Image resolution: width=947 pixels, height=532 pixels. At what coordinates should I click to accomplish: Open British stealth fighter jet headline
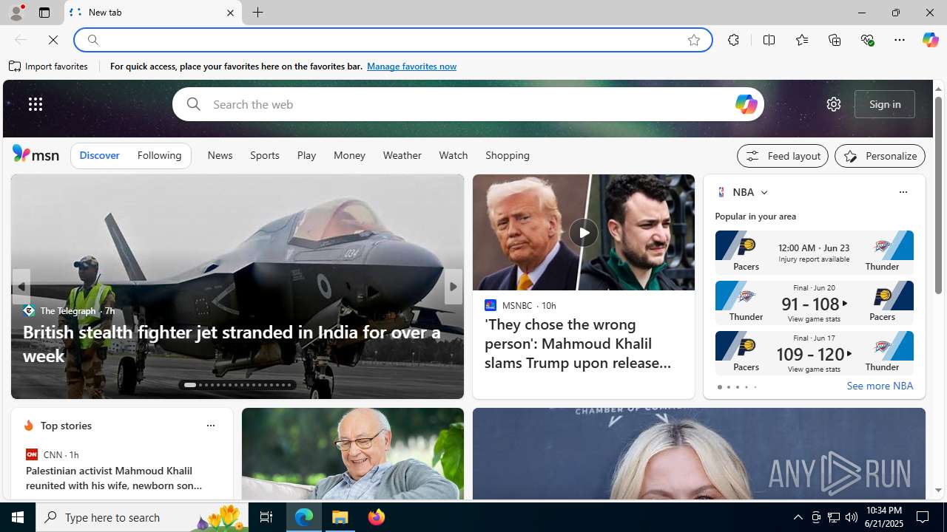click(232, 344)
